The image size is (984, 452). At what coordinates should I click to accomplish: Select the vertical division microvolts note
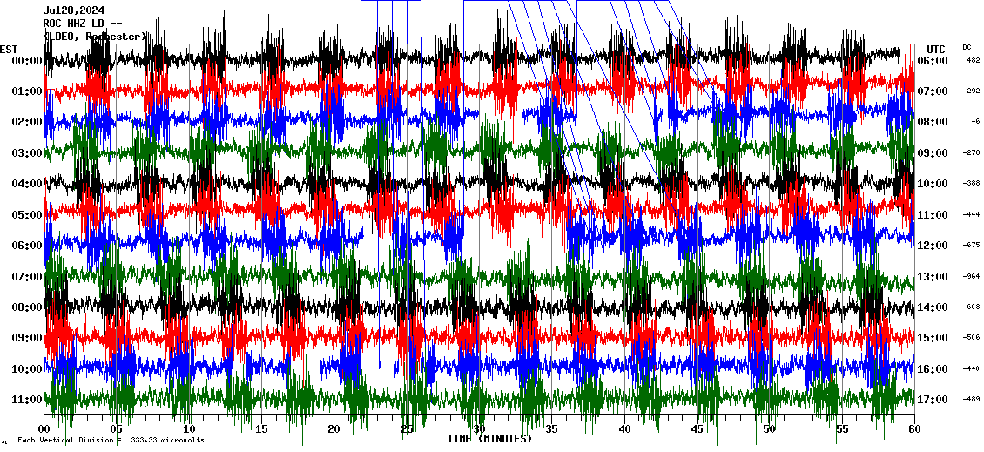(x=111, y=440)
